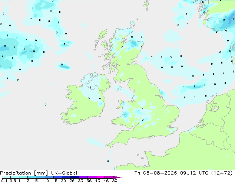Click the 'UK-Global' model label
Viewport: 235px width, 182px height.
tap(64, 173)
